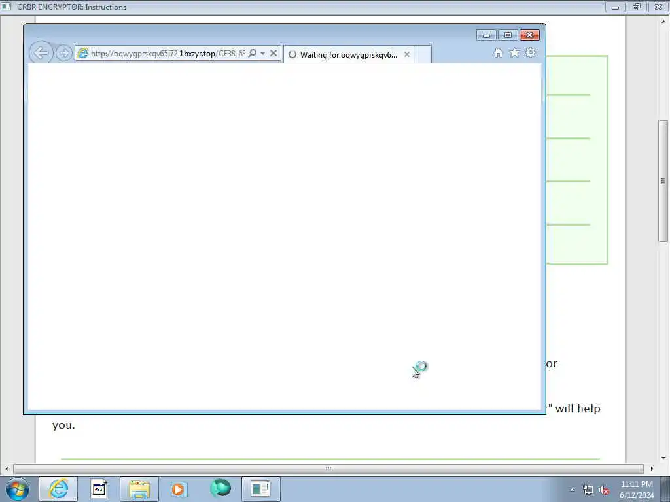Viewport: 670px width, 502px height.
Task: Click the Internet Explorer taskbar icon
Action: [58, 489]
